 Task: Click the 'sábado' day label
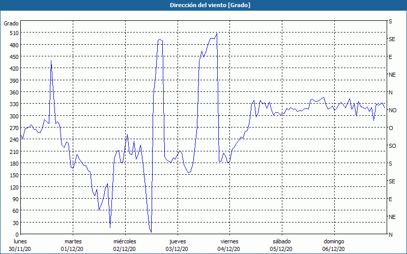click(x=282, y=241)
